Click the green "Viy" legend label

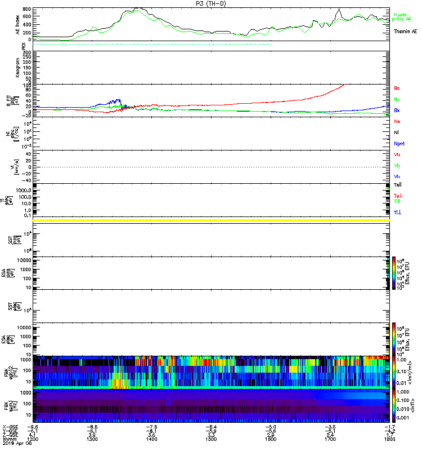point(397,166)
